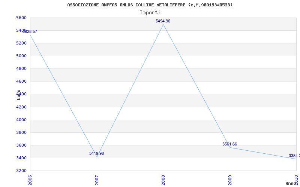Image resolution: width=300 pixels, height=187 pixels.
Task: Click the 4800 y-axis tick label
Action: [x=21, y=68]
